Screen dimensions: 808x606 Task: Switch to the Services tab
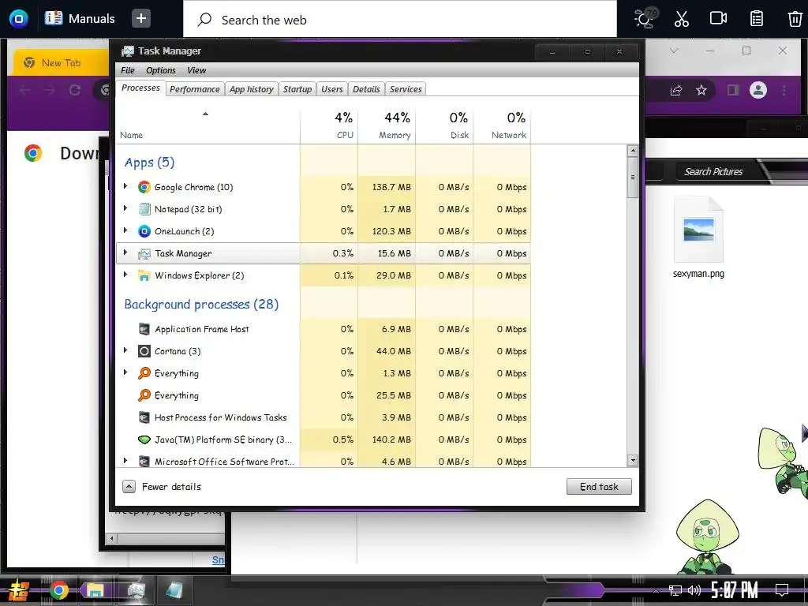pos(406,89)
